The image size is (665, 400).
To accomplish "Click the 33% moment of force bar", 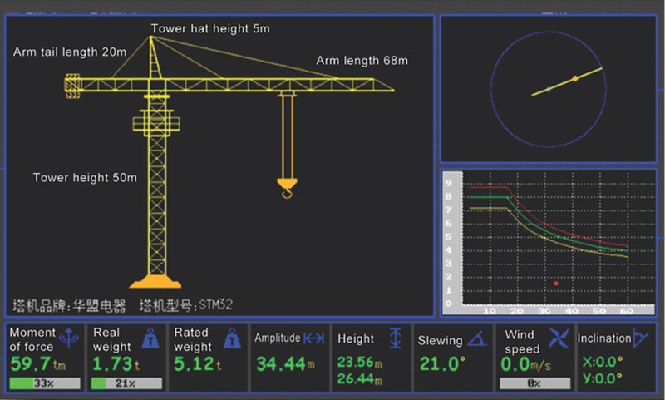I will click(45, 383).
